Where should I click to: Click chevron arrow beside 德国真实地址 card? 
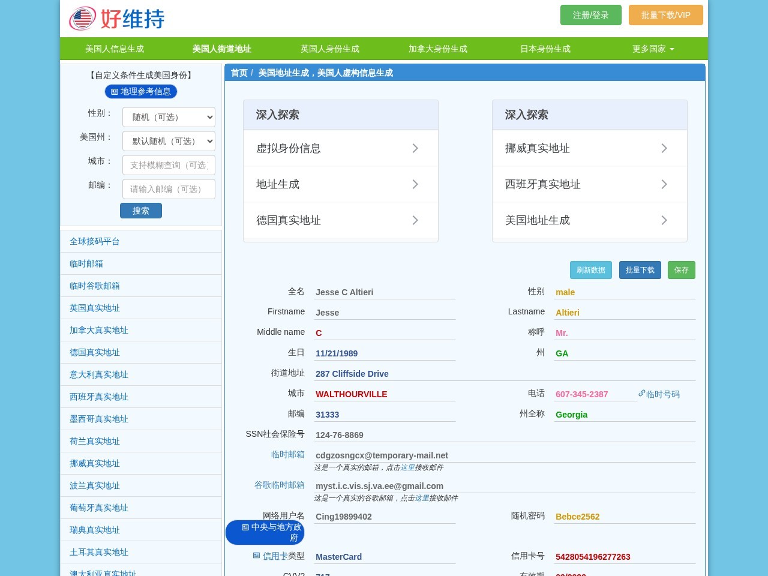pyautogui.click(x=415, y=220)
